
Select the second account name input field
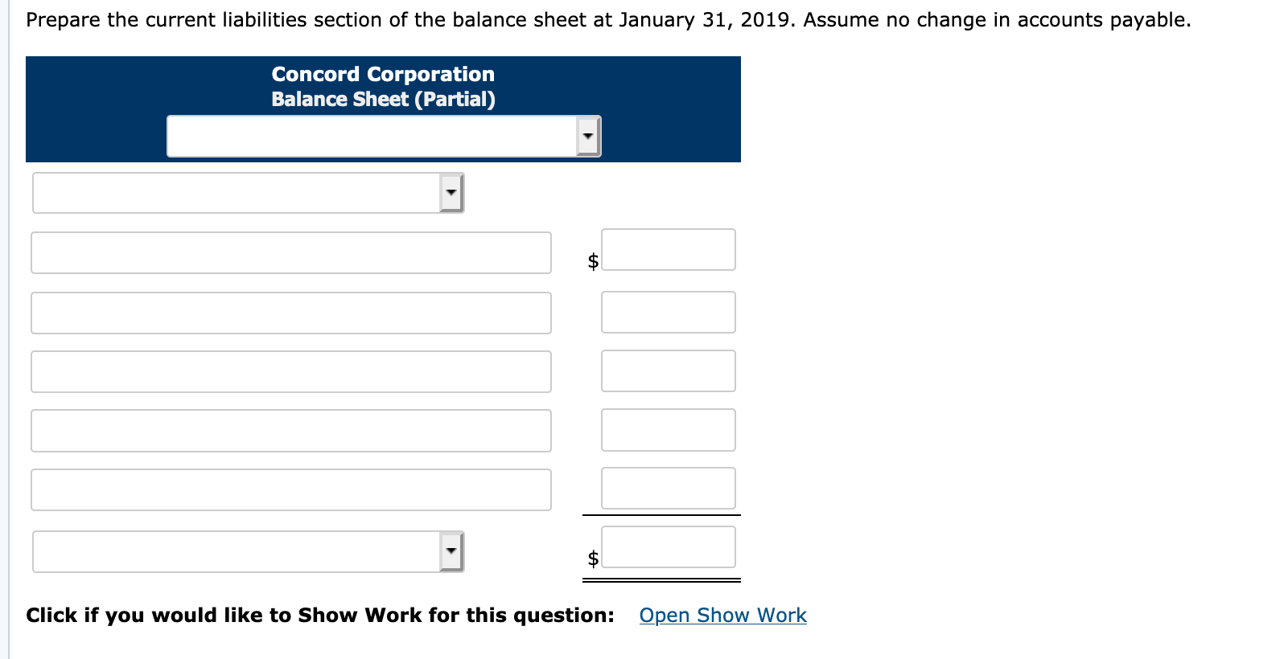point(290,313)
